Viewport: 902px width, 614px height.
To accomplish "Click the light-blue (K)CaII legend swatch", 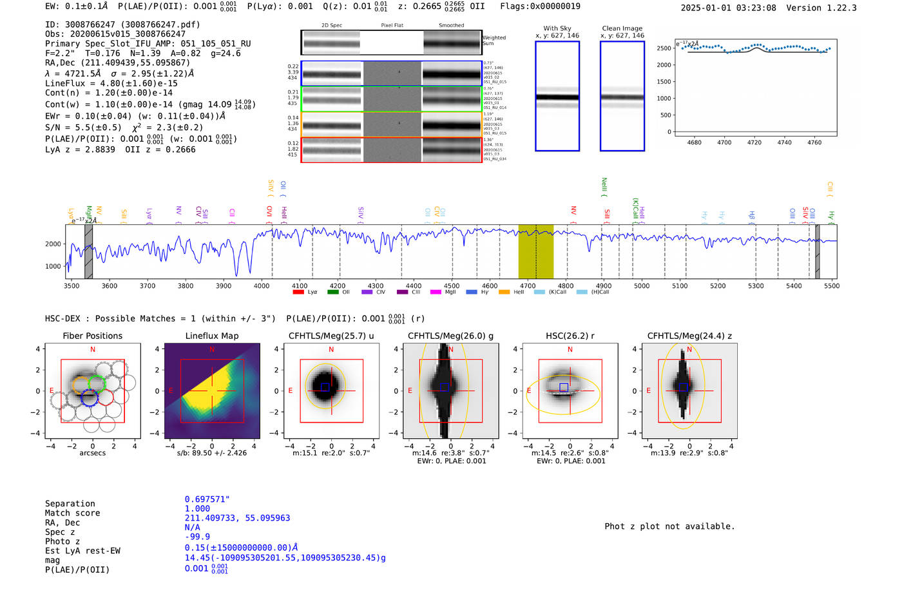I will pyautogui.click(x=539, y=293).
